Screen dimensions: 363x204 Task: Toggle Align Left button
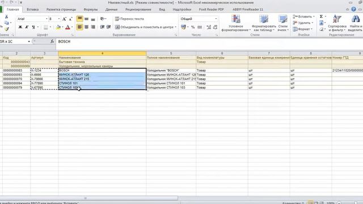(79, 27)
